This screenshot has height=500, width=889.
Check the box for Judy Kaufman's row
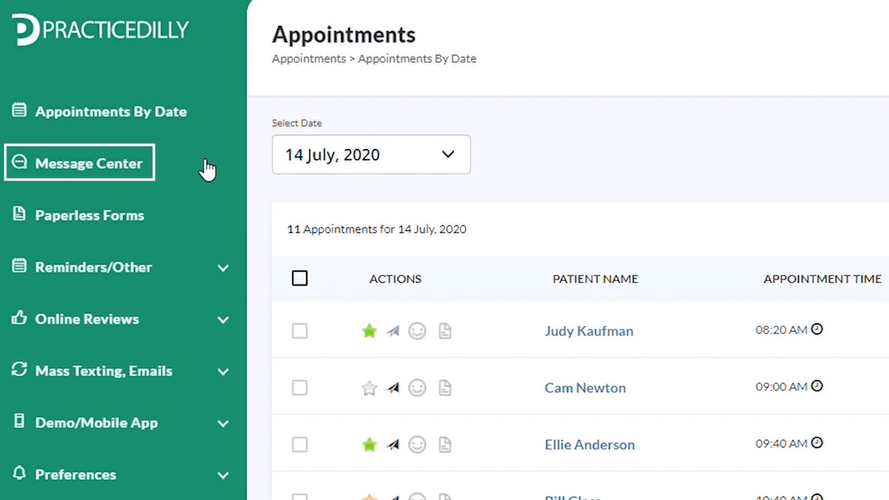300,331
